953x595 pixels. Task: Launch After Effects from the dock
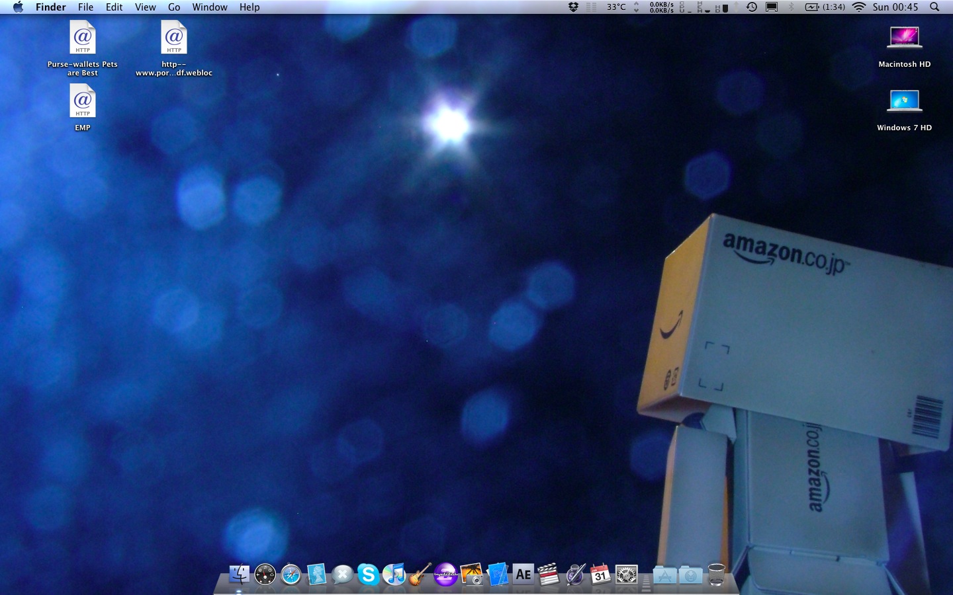(x=523, y=575)
